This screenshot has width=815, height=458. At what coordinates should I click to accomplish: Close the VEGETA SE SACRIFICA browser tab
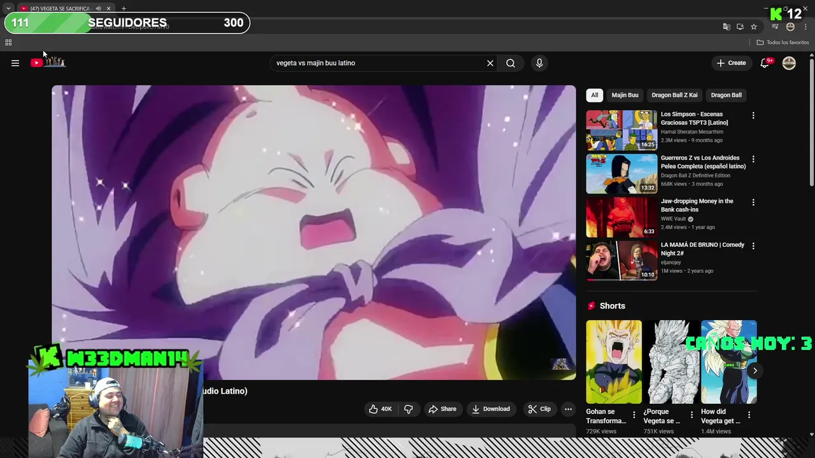click(x=108, y=8)
